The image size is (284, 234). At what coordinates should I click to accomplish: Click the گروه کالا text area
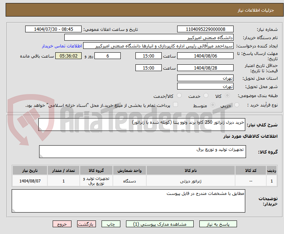142,152
